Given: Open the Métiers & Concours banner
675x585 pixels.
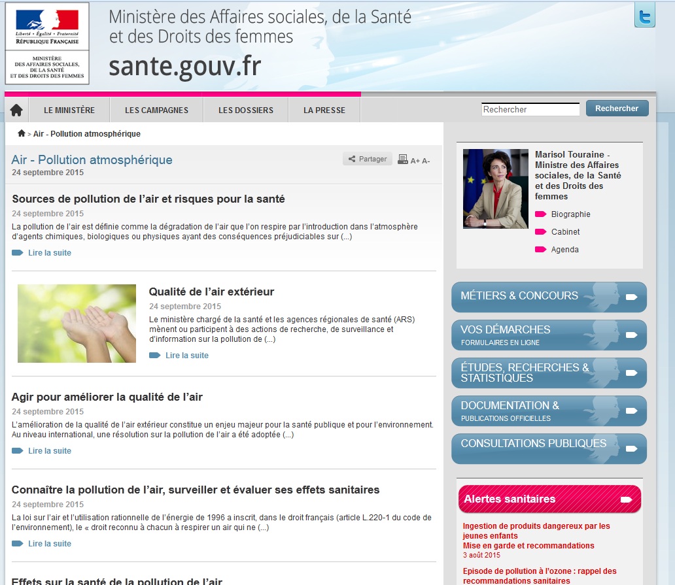Looking at the screenshot, I should point(549,297).
